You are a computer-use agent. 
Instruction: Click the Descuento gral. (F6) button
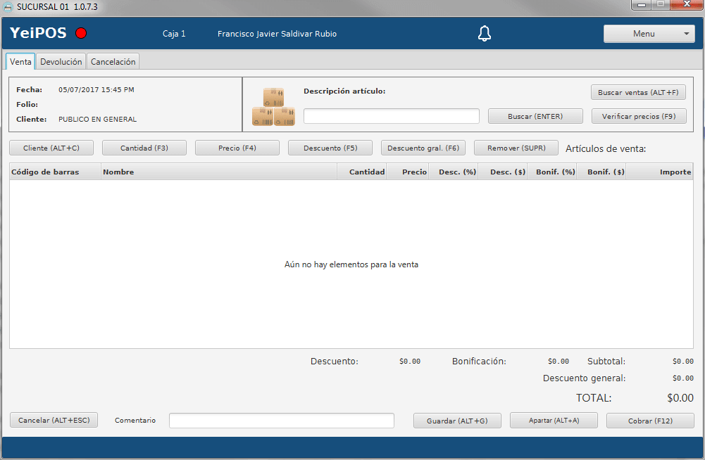tap(423, 148)
